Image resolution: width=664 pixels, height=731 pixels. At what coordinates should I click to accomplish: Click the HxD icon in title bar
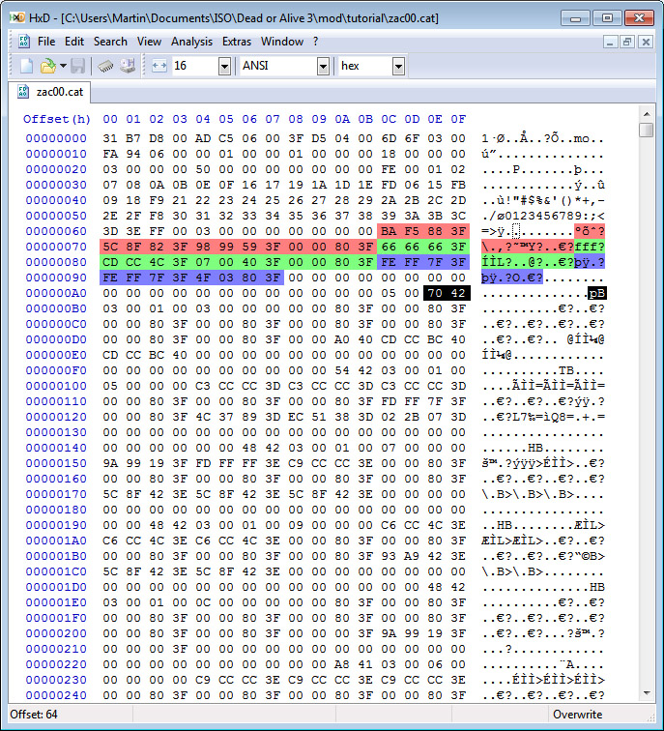click(x=17, y=17)
